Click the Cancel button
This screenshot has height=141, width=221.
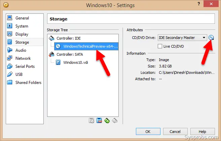[175, 132]
